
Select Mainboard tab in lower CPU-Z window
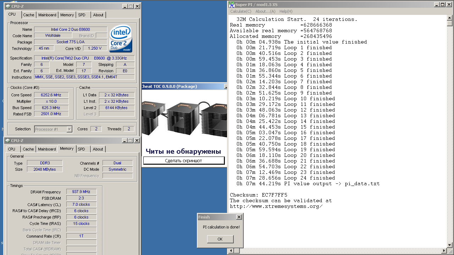(x=47, y=149)
